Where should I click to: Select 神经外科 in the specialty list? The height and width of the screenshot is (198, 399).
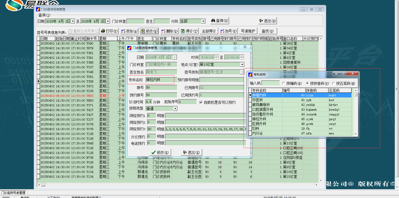click(x=302, y=119)
